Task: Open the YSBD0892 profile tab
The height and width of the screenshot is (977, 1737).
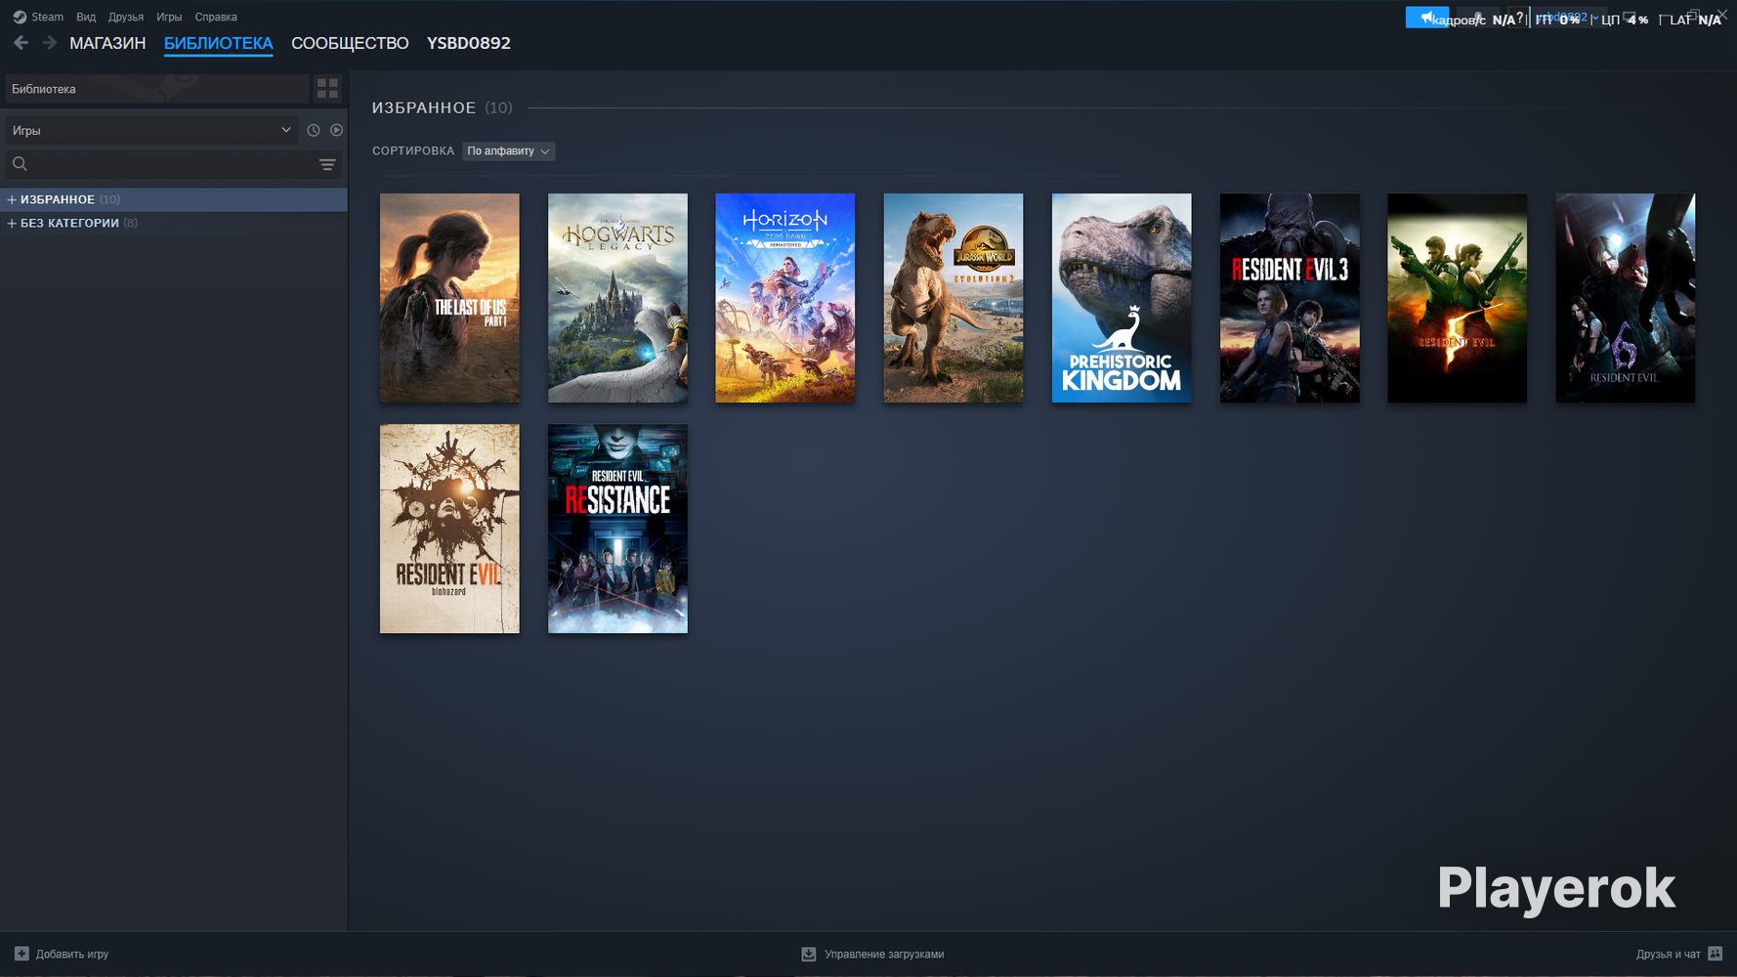Action: point(469,43)
